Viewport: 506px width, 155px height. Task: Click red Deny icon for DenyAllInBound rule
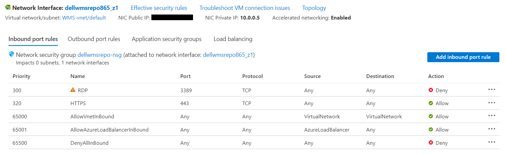point(431,143)
